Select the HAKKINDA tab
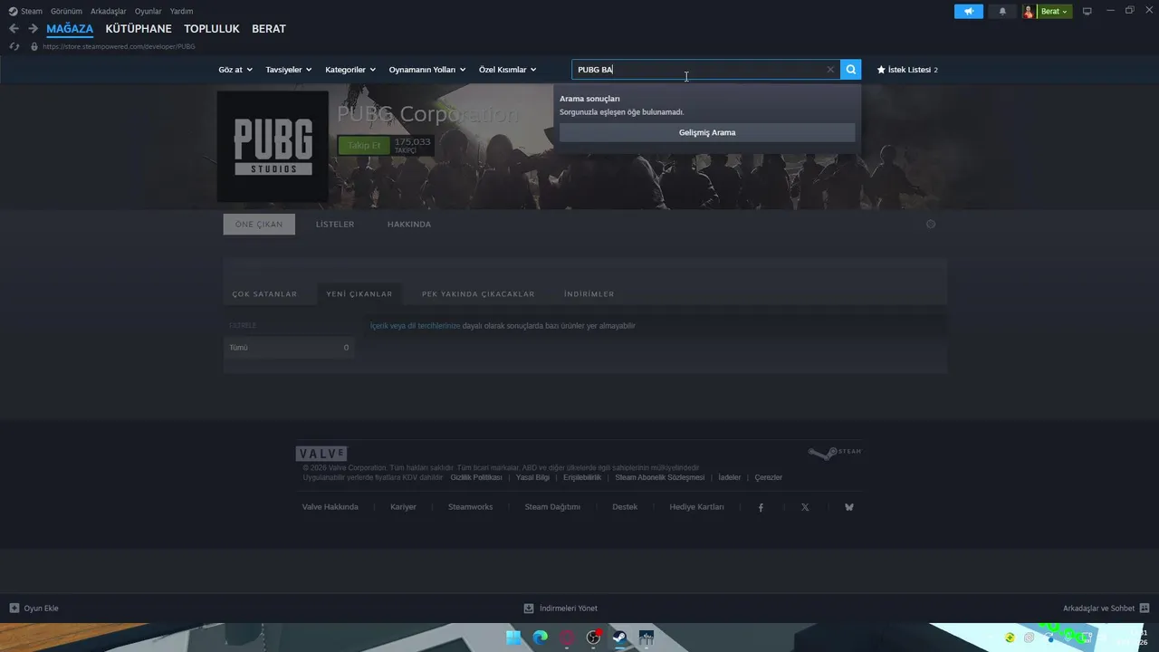1159x652 pixels. click(x=409, y=225)
